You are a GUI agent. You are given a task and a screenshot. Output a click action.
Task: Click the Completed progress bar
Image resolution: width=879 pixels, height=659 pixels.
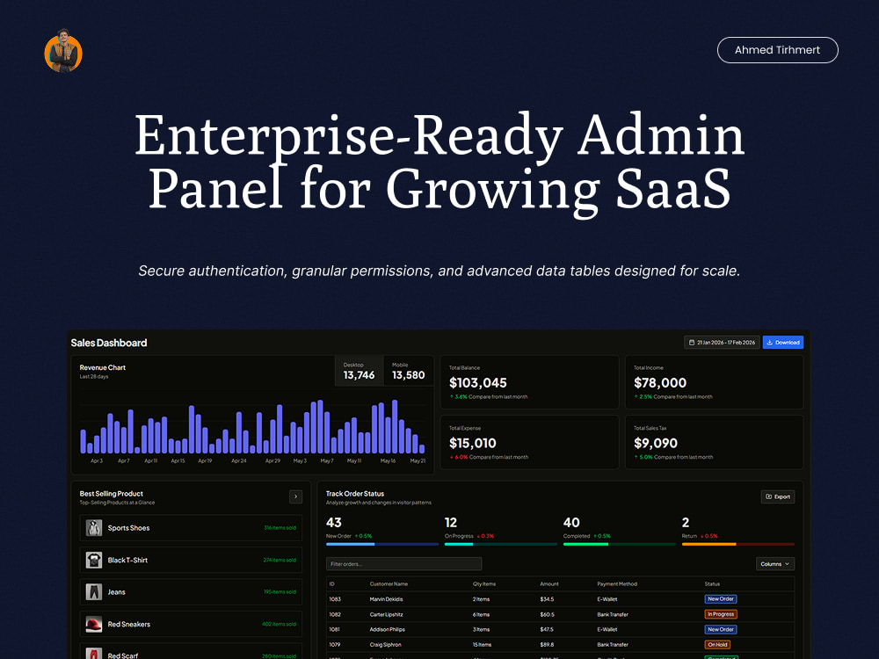tap(620, 544)
